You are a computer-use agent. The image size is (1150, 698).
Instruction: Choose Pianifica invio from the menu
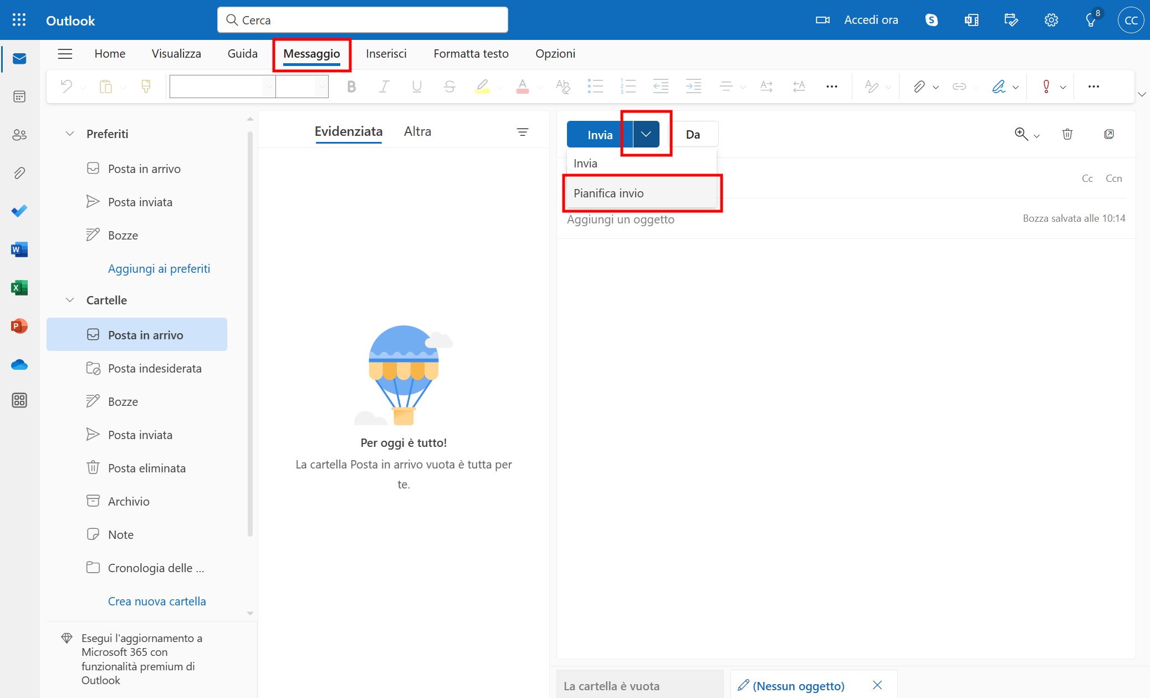pos(609,193)
